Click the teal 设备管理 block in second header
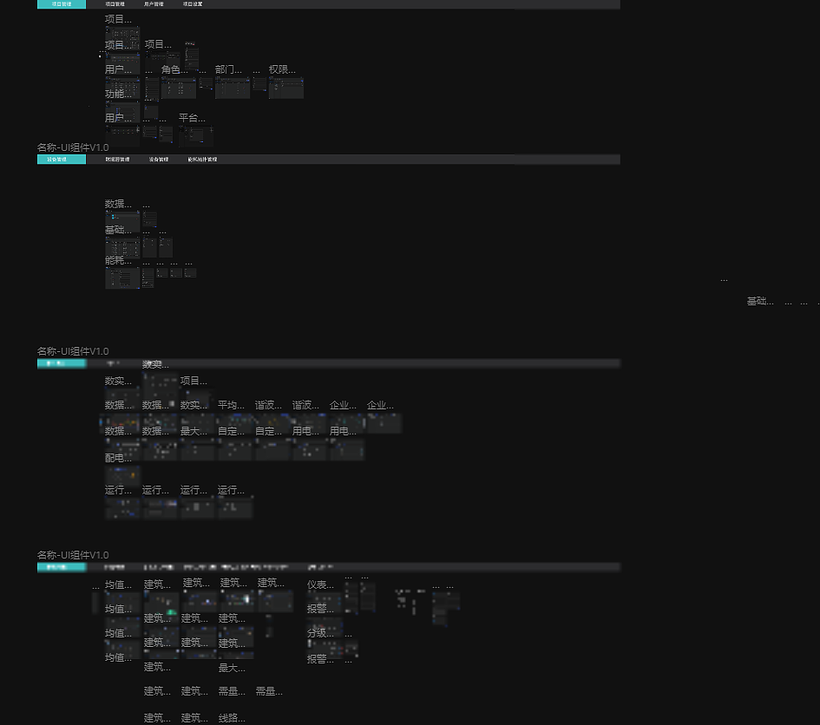Viewport: 820px width, 725px height. [62, 159]
